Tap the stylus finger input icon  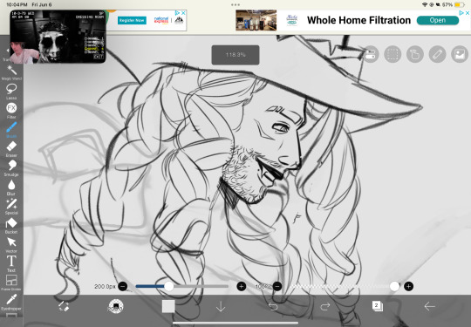pos(415,55)
